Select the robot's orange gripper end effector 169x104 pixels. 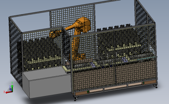[x=54, y=34]
